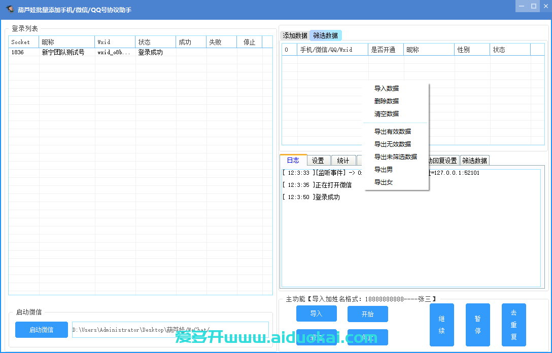
Task: Choose 导入数据 from the context menu
Action: click(387, 88)
